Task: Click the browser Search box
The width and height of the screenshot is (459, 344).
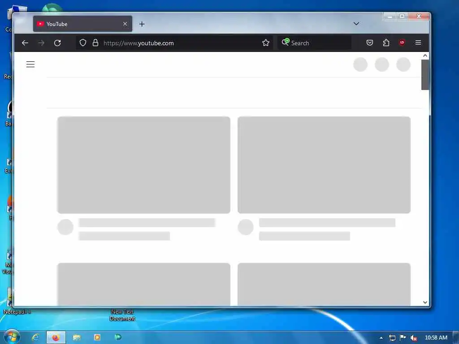Action: point(314,43)
